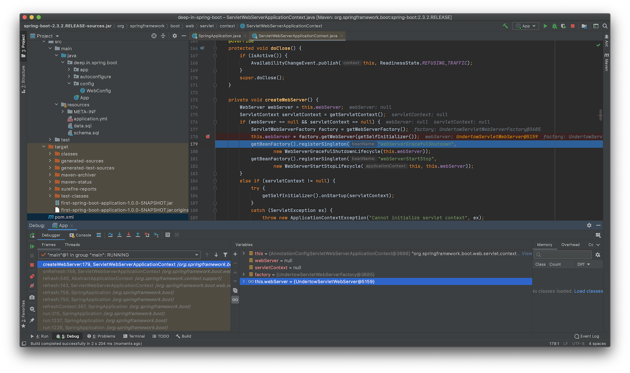Toggle Mute Breakpoints in debug sidebar
The height and width of the screenshot is (373, 630).
click(32, 286)
